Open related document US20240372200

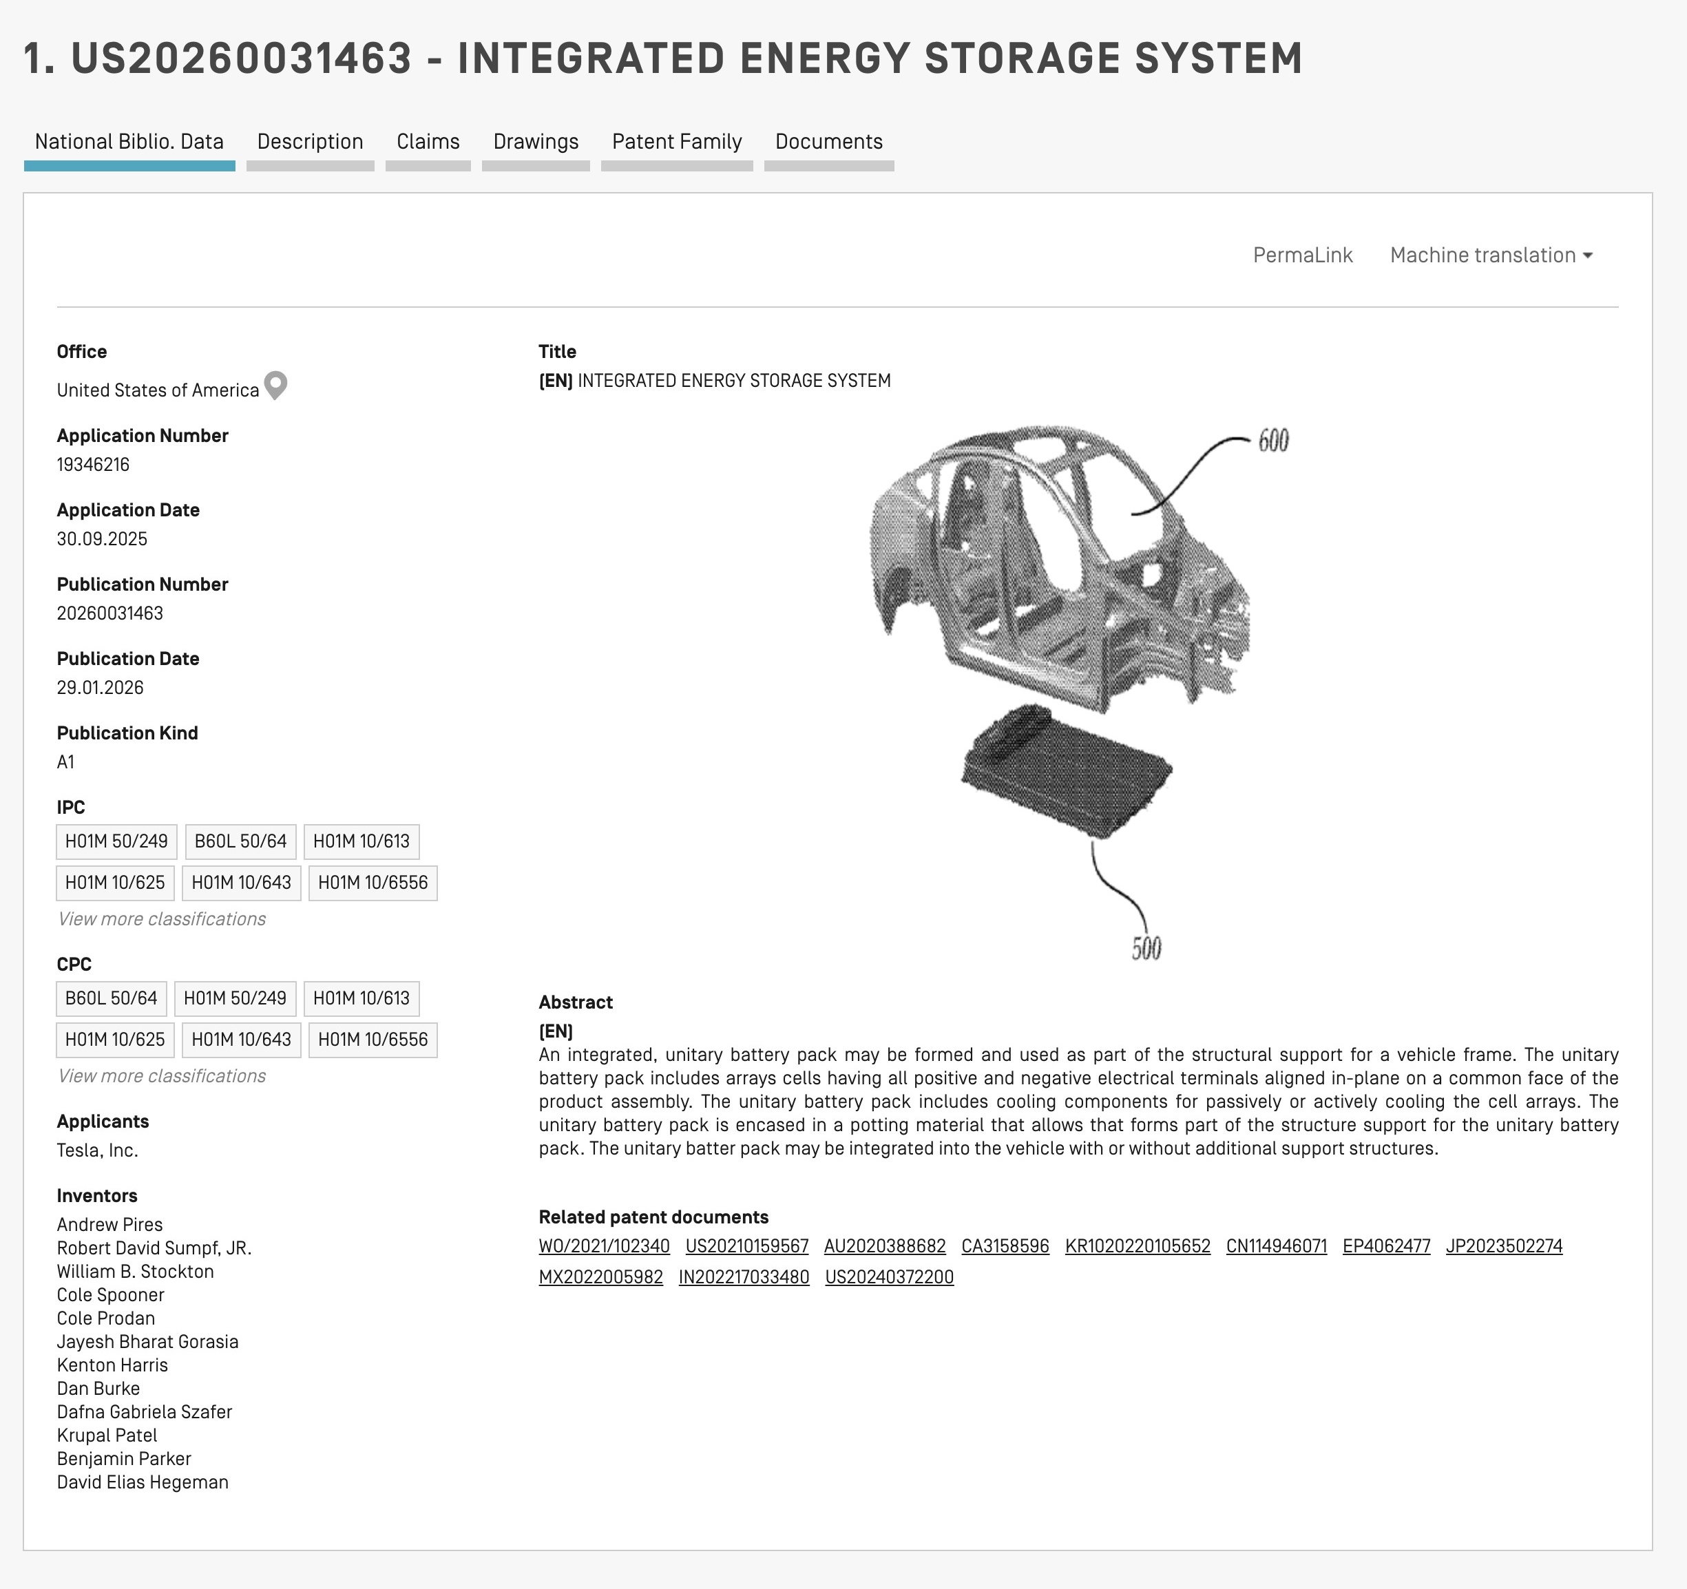click(x=888, y=1277)
